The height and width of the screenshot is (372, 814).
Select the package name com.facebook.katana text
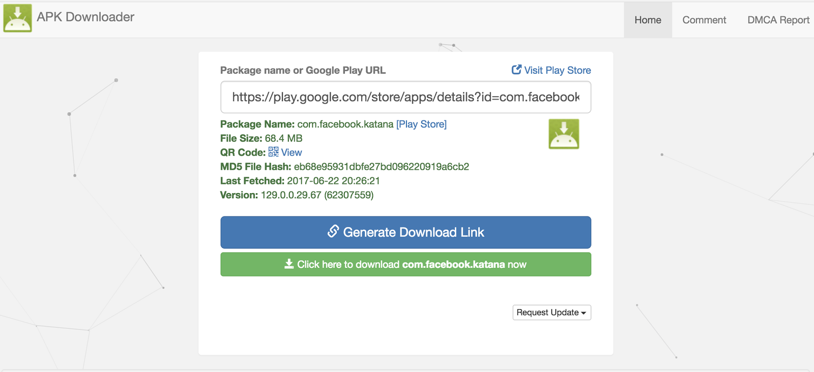[x=345, y=124]
